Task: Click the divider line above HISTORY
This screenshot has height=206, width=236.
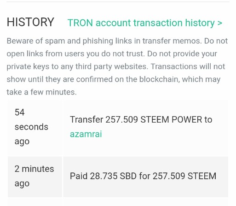Action: coord(118,2)
